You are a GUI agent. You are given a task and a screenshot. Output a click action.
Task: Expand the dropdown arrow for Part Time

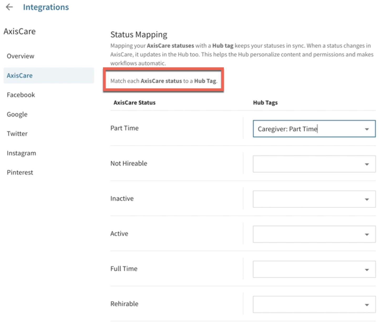[x=367, y=129]
